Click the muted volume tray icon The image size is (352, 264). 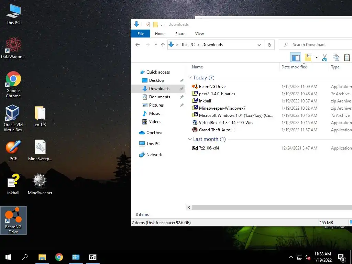[308, 257]
